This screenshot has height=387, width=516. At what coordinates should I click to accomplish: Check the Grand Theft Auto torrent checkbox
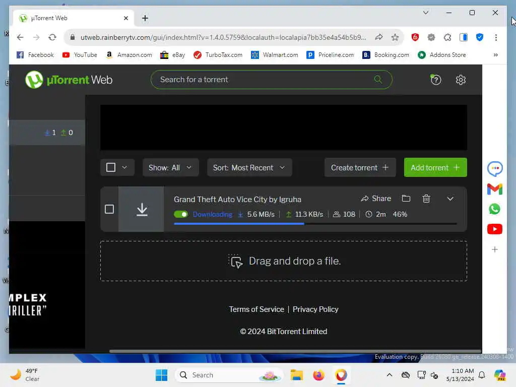click(109, 209)
